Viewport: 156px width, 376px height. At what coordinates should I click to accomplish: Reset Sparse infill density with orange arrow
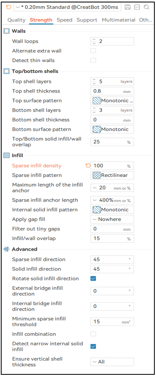point(88,166)
